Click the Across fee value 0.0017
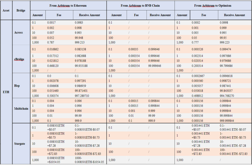 tap(52, 23)
